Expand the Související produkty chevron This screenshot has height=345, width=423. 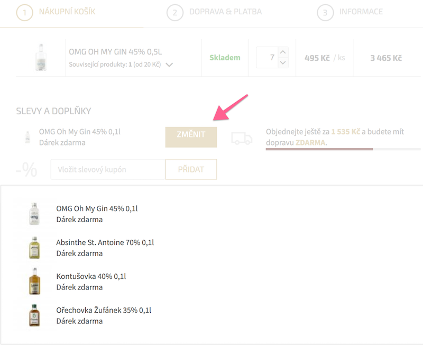click(169, 65)
